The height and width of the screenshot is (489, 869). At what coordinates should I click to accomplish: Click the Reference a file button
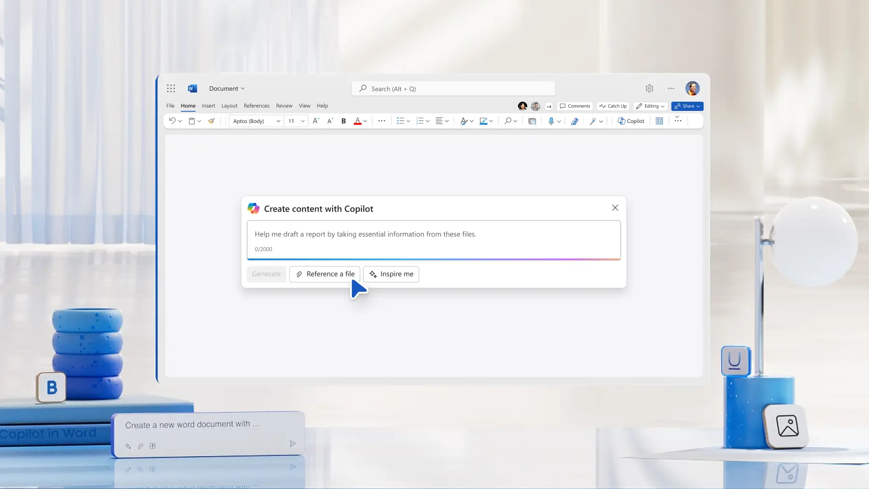(x=324, y=274)
